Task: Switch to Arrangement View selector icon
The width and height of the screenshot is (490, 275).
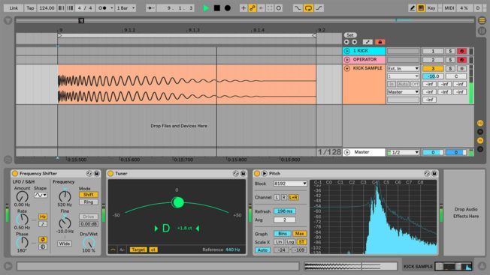Action: [x=482, y=20]
